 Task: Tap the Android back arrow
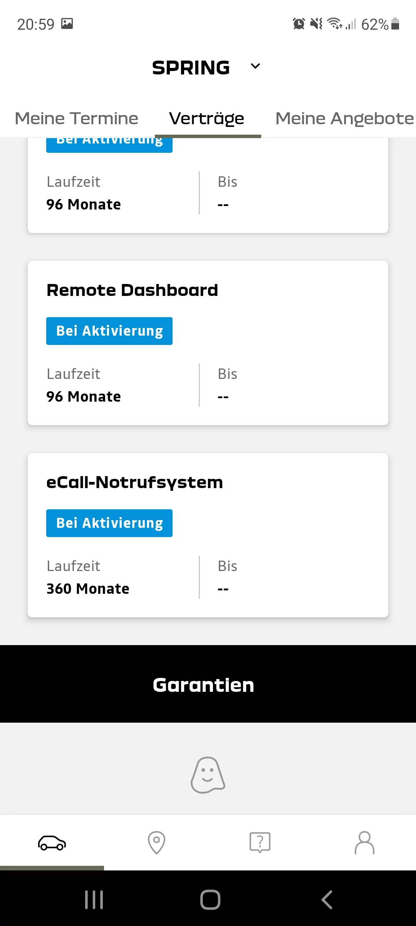327,900
